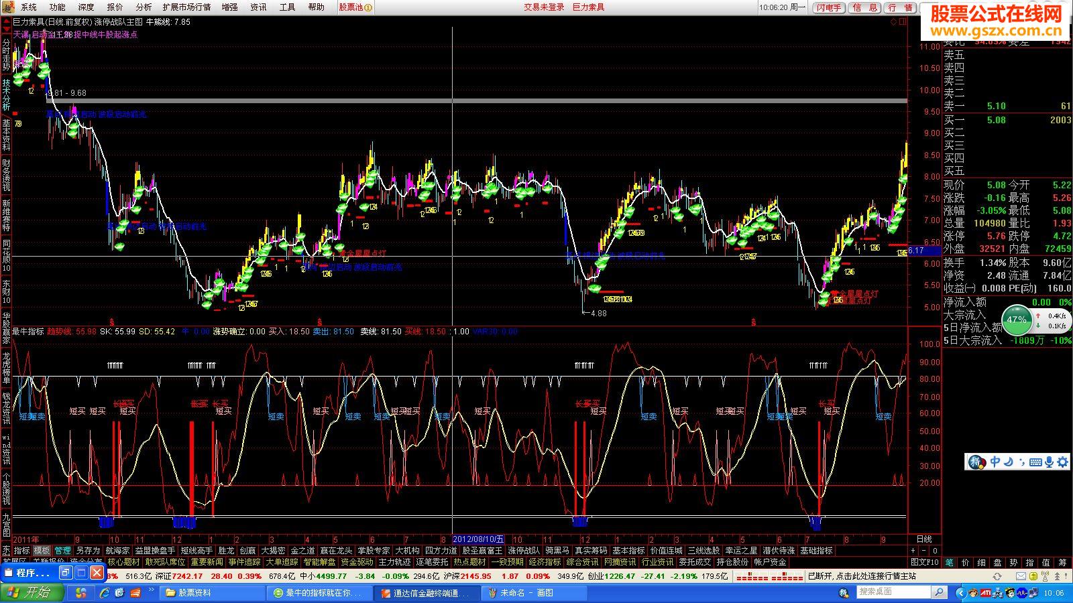Click the 基本资料 sidebar tab
1073x603 pixels.
point(6,135)
